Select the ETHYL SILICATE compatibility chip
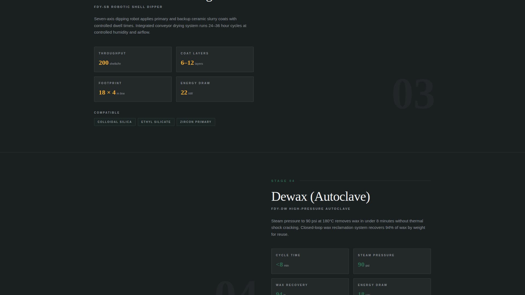Viewport: 525px width, 295px height. tap(156, 122)
